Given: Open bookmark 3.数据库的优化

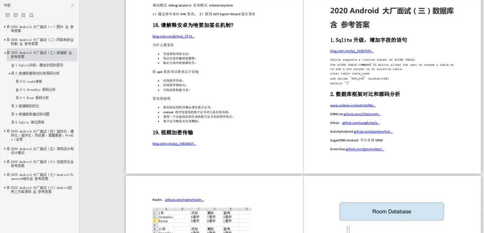Looking at the screenshot, I should 27,106.
